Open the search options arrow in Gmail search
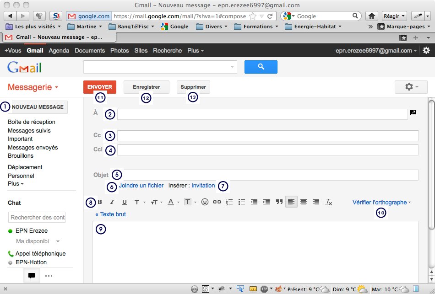This screenshot has height=294, width=435. [x=232, y=67]
